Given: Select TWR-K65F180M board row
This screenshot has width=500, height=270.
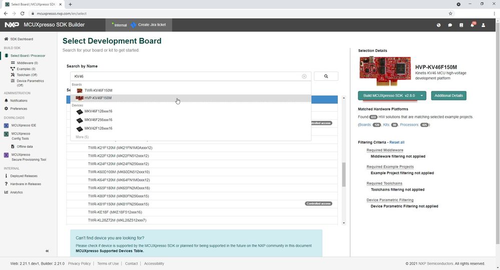Looking at the screenshot, I should 202,188.
